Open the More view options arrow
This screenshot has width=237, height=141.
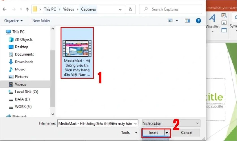pyautogui.click(x=177, y=21)
